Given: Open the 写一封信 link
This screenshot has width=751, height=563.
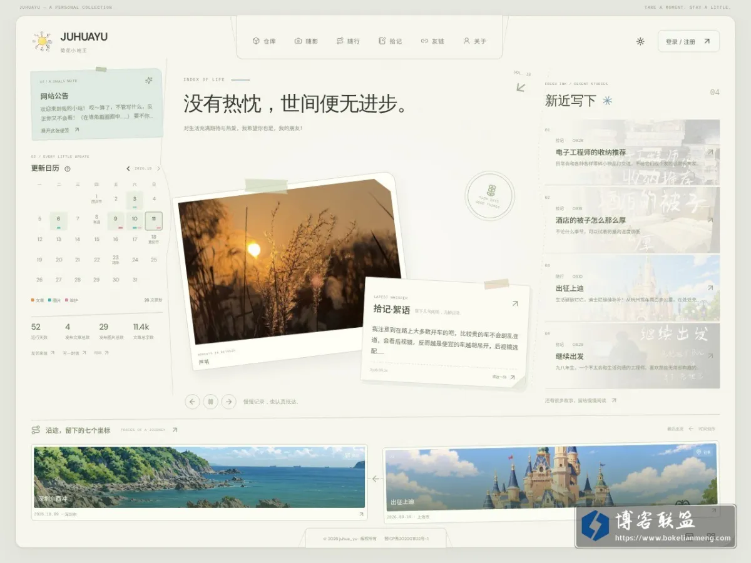Looking at the screenshot, I should pyautogui.click(x=73, y=353).
